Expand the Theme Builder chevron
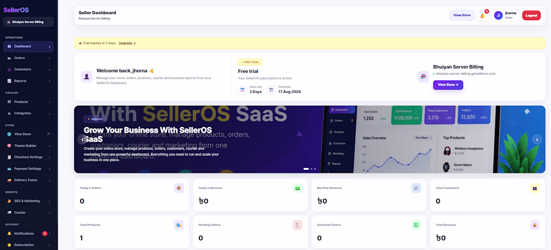The image size is (551, 250). [49, 146]
